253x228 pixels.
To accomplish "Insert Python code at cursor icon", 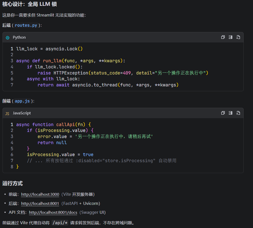I will (230, 37).
